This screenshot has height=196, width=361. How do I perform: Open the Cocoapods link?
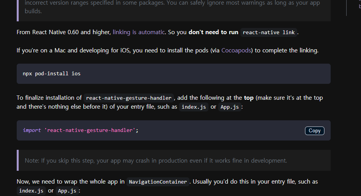[236, 50]
